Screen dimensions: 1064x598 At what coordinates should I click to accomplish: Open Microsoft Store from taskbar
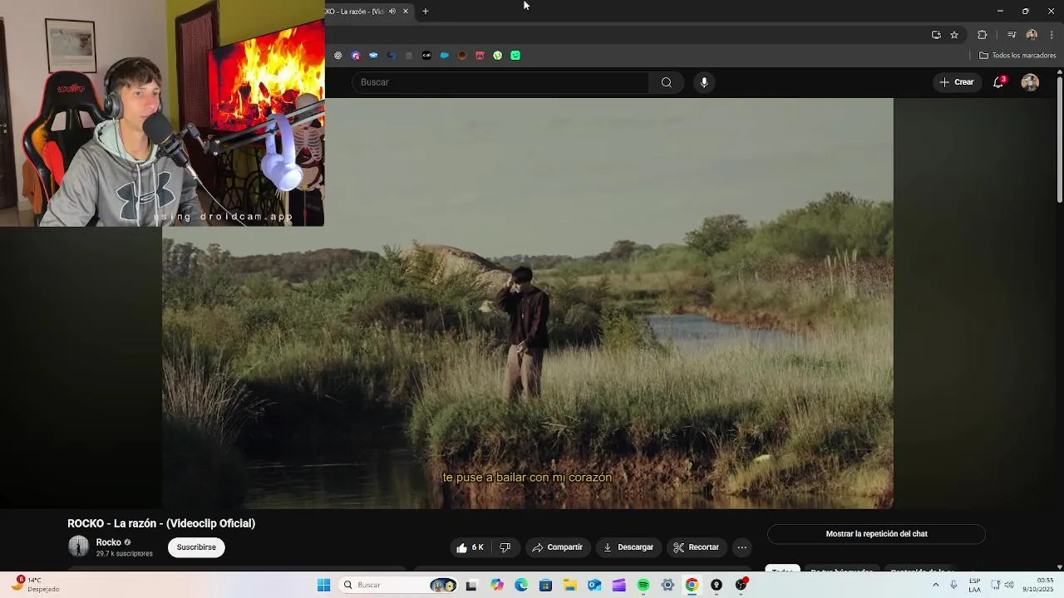point(545,585)
